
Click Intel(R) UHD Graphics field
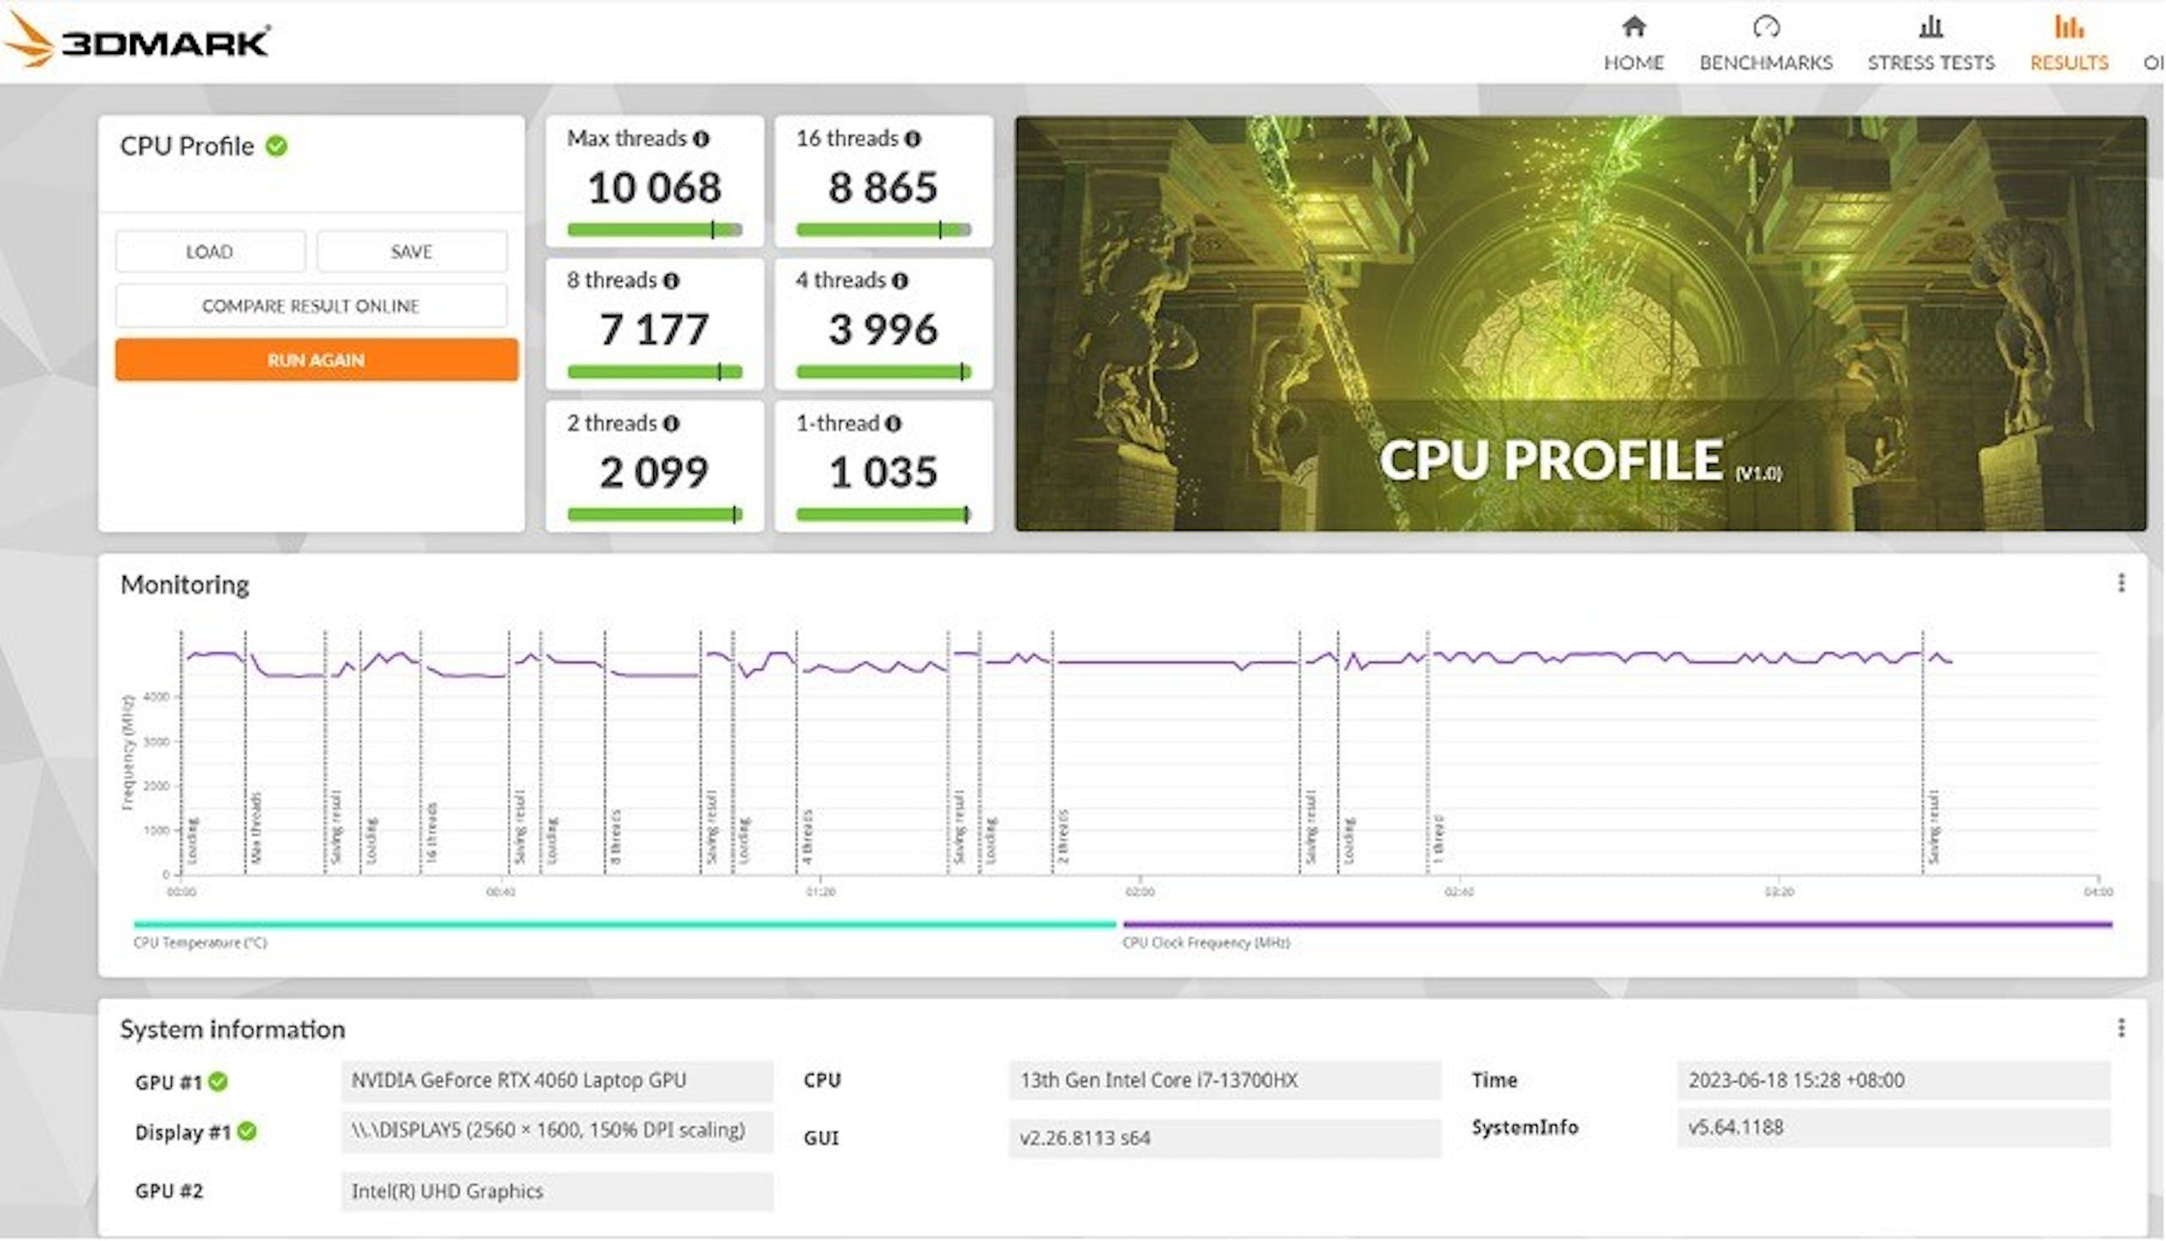[x=558, y=1192]
